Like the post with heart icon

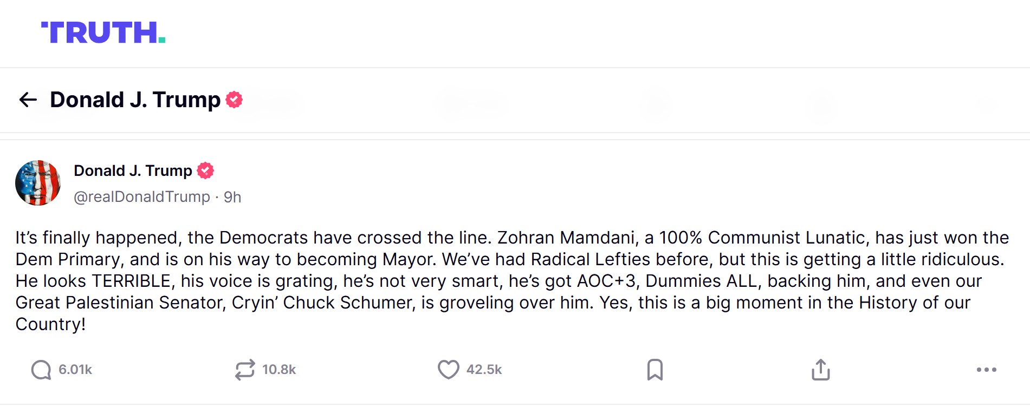pyautogui.click(x=448, y=370)
